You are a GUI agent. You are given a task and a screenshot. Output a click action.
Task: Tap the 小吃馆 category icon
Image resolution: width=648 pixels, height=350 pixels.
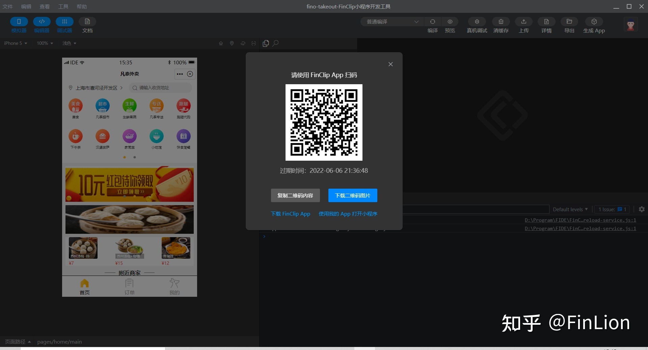(x=157, y=136)
